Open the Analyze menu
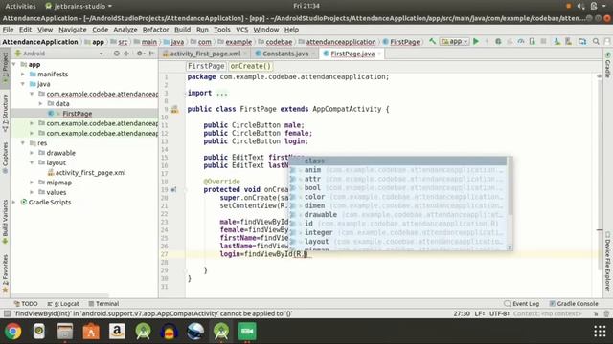 (125, 30)
